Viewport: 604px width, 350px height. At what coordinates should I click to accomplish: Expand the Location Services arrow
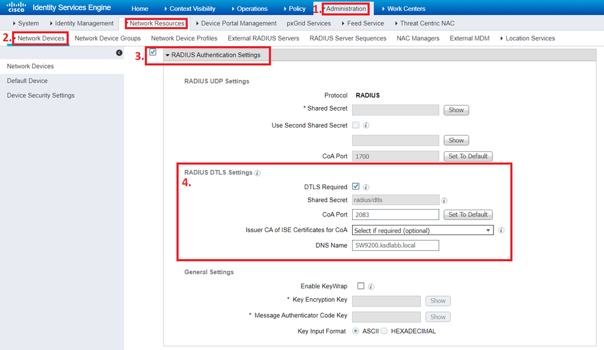click(x=503, y=37)
